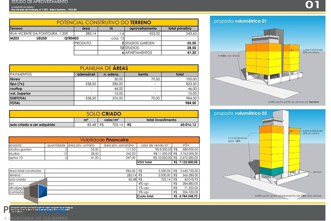This screenshot has height=221, width=331.
Task: Select the Custo total value cell
Action: tap(186, 196)
